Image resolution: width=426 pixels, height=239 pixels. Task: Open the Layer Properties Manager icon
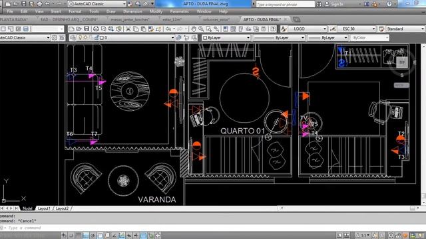(73, 38)
